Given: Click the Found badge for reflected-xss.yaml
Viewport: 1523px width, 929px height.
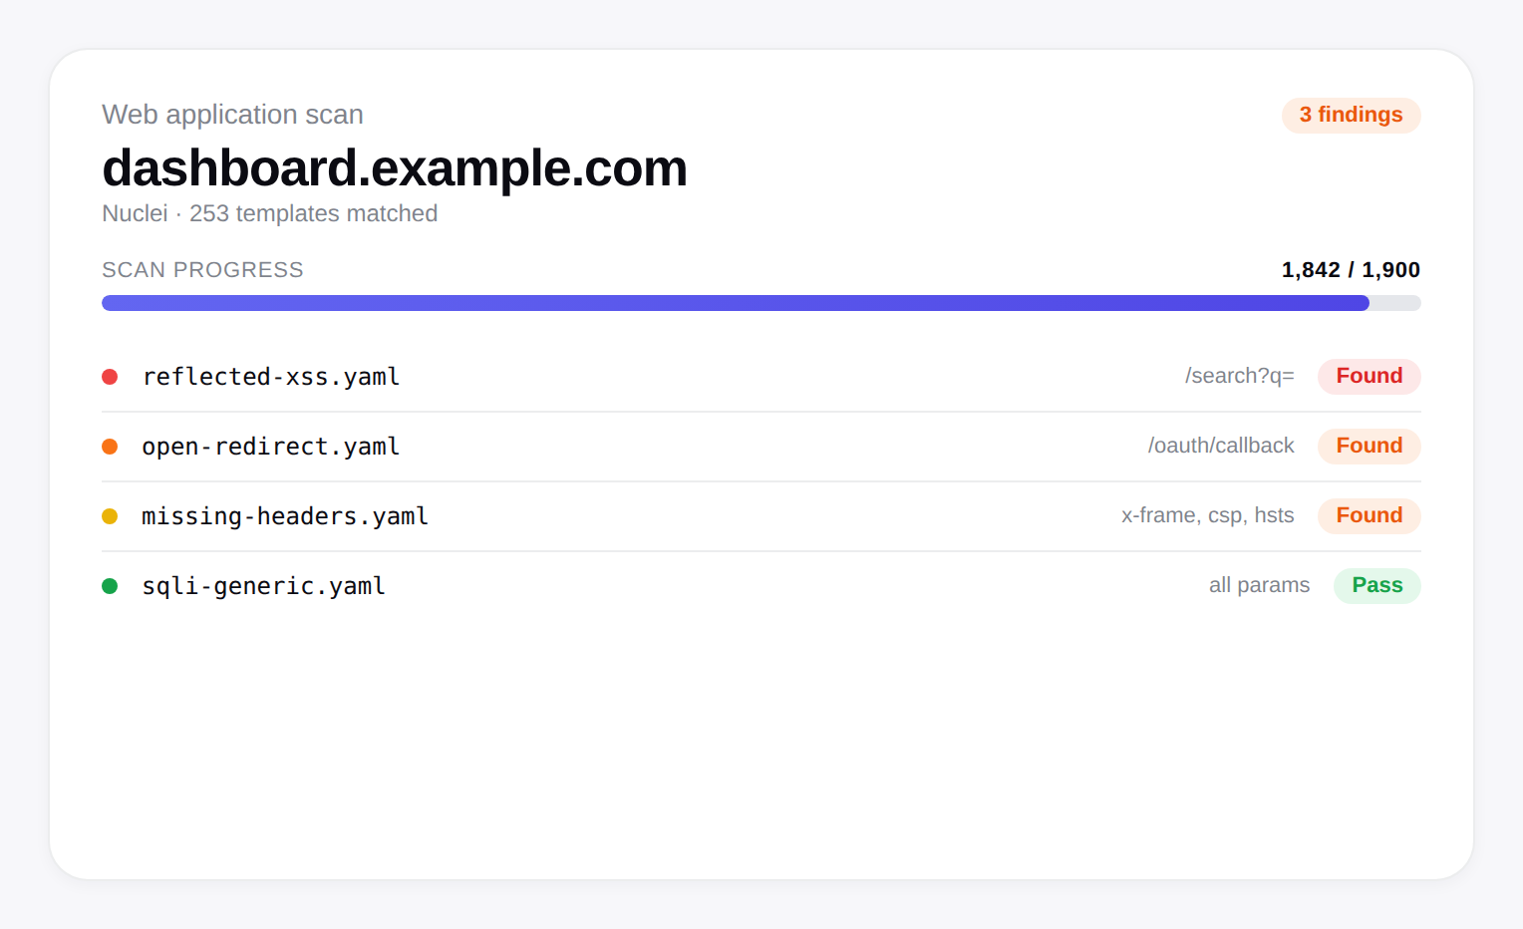Looking at the screenshot, I should click(1369, 377).
